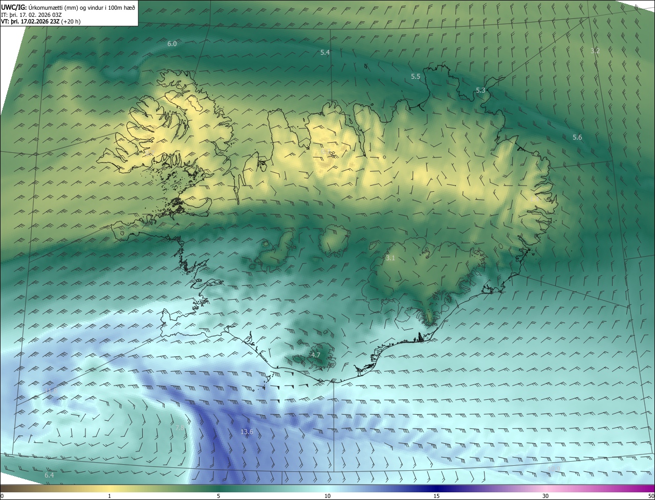Click the 5.5 value label on the map

click(x=416, y=76)
